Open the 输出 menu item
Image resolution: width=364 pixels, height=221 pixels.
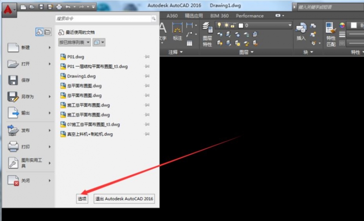pos(29,113)
